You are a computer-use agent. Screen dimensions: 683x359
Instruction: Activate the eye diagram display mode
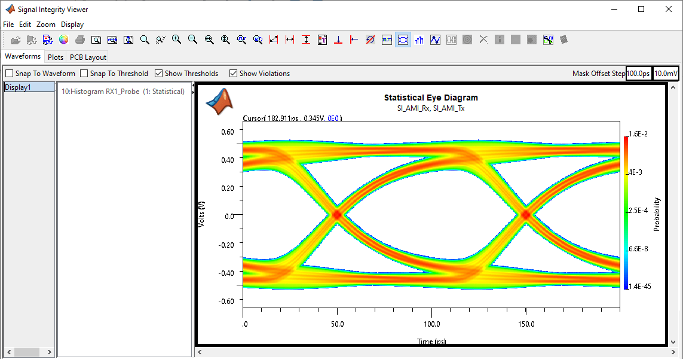pyautogui.click(x=403, y=39)
